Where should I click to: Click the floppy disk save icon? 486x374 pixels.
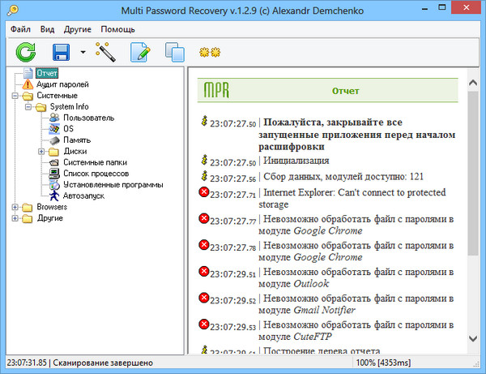pos(62,54)
